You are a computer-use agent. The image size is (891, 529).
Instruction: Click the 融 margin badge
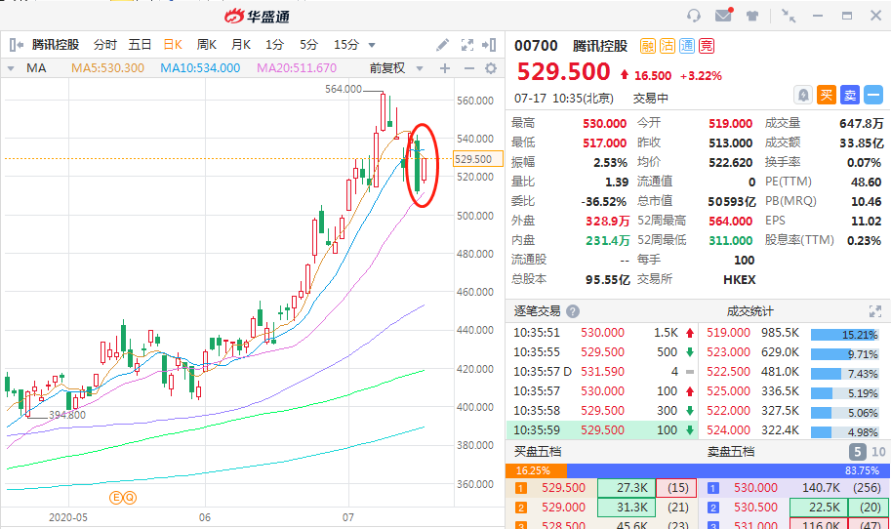point(648,46)
